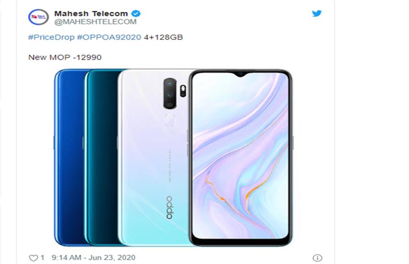Click the OPPO logo on the white phone
This screenshot has width=409, height=264.
tap(169, 207)
